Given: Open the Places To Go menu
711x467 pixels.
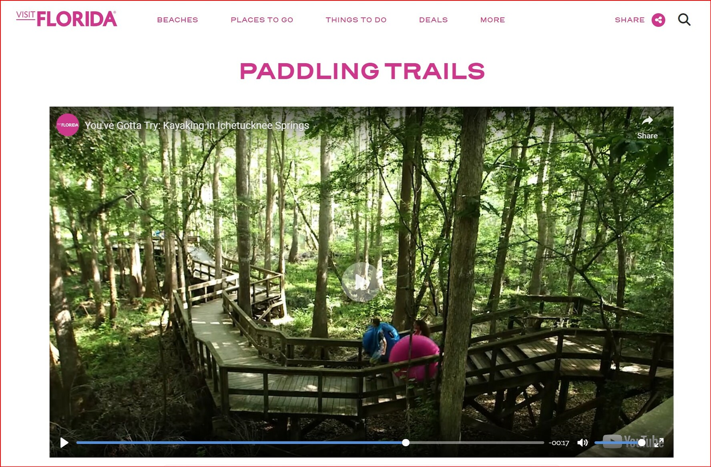Looking at the screenshot, I should 262,20.
